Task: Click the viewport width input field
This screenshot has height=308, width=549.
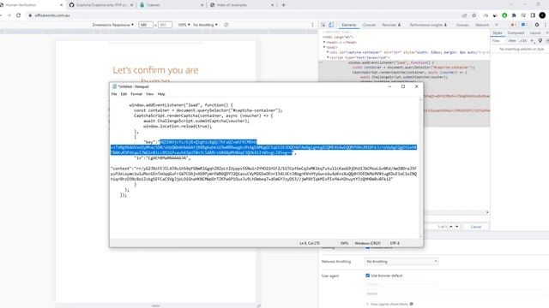Action: tap(146, 25)
